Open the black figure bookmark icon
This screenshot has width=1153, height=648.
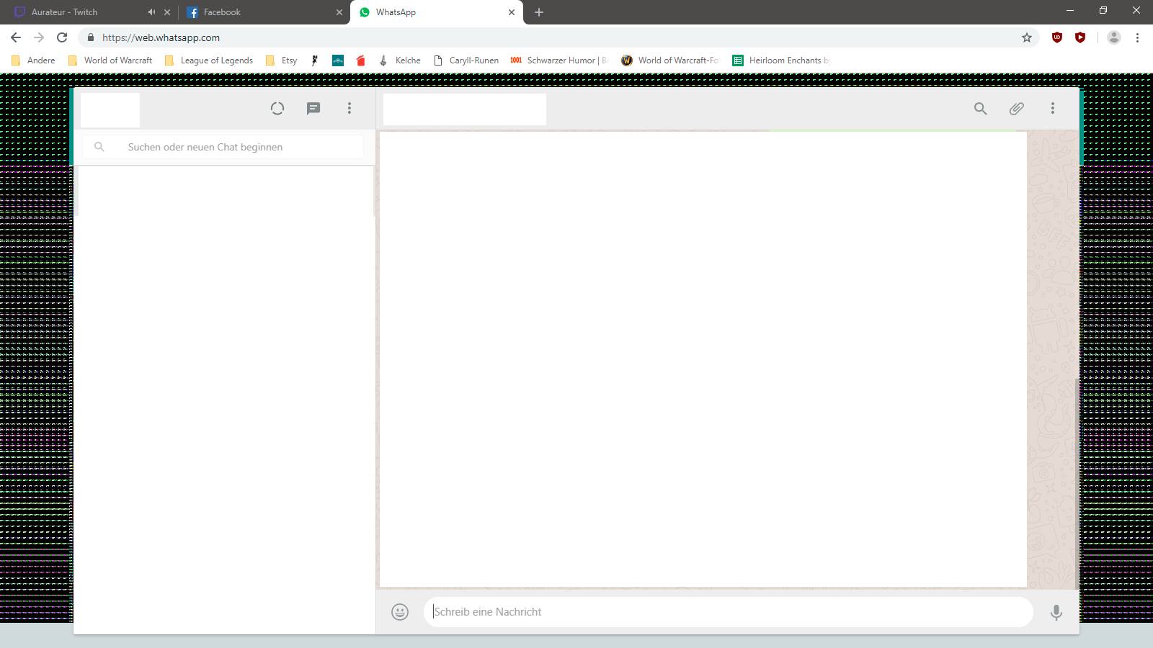[315, 60]
